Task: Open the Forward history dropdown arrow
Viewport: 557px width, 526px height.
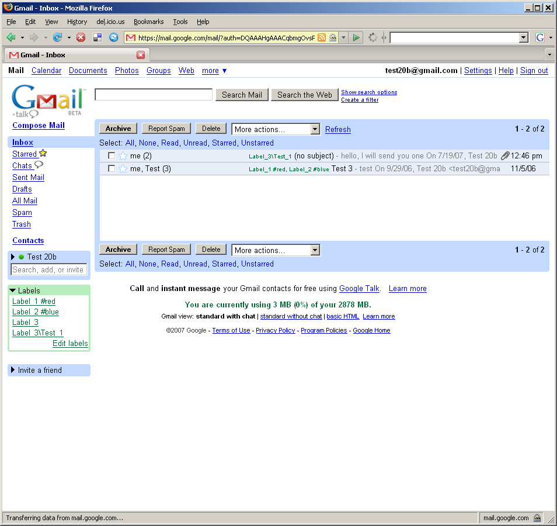Action: [x=46, y=37]
